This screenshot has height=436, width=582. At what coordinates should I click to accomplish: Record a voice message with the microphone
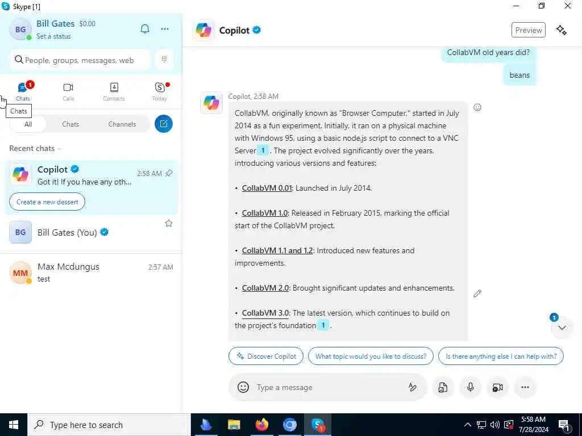[470, 387]
